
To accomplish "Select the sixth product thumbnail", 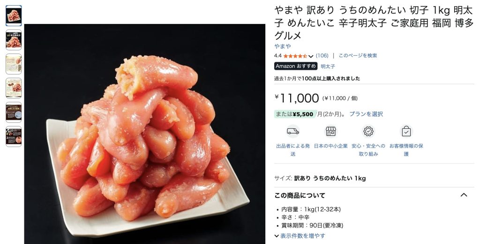I will [14, 136].
